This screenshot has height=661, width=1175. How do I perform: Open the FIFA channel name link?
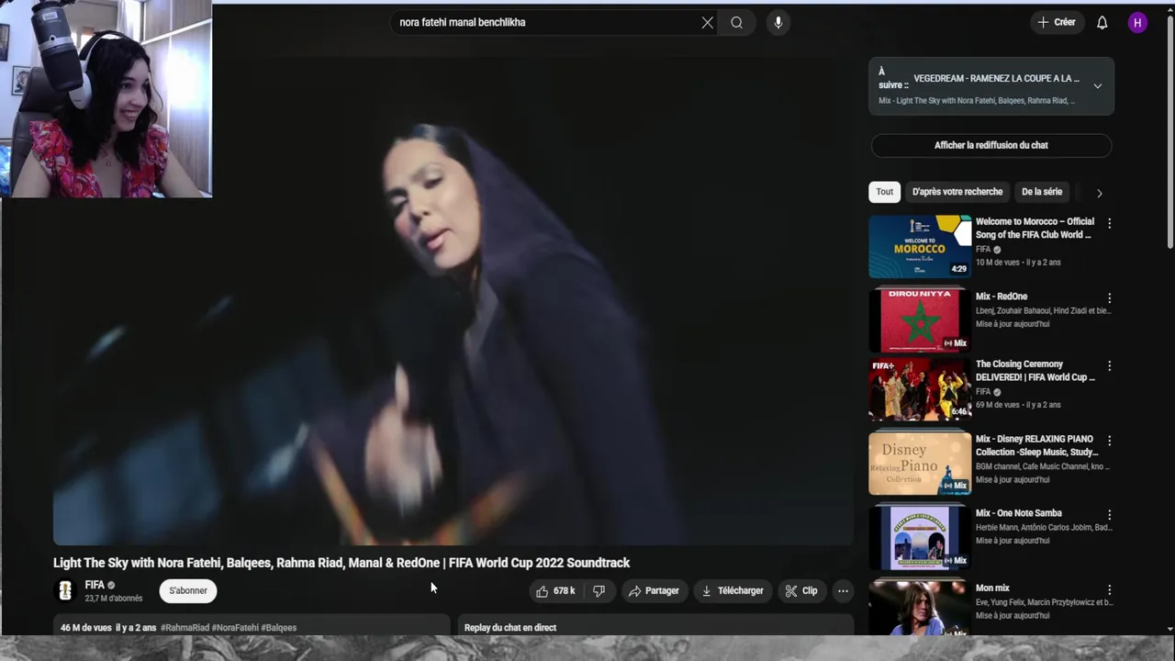tap(95, 585)
